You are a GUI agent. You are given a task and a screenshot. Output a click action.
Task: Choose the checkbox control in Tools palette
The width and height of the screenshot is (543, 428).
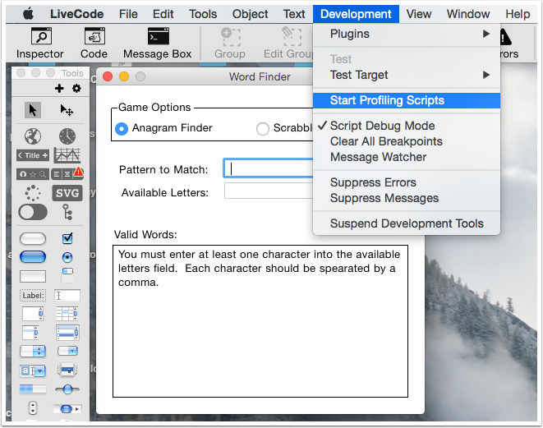(x=67, y=238)
